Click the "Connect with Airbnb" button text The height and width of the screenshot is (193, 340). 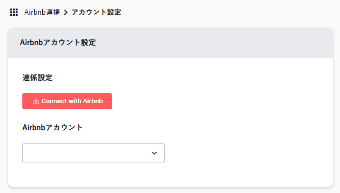click(71, 101)
